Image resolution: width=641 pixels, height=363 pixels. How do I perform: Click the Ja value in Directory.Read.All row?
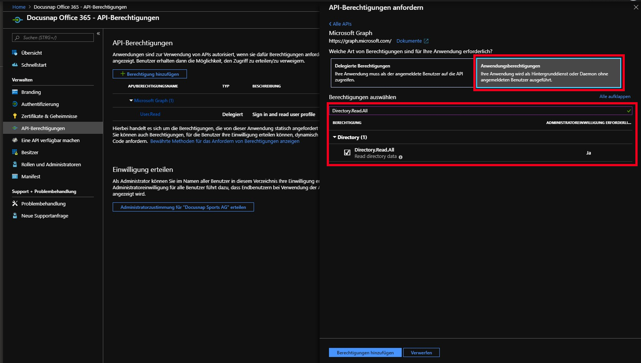tap(589, 153)
